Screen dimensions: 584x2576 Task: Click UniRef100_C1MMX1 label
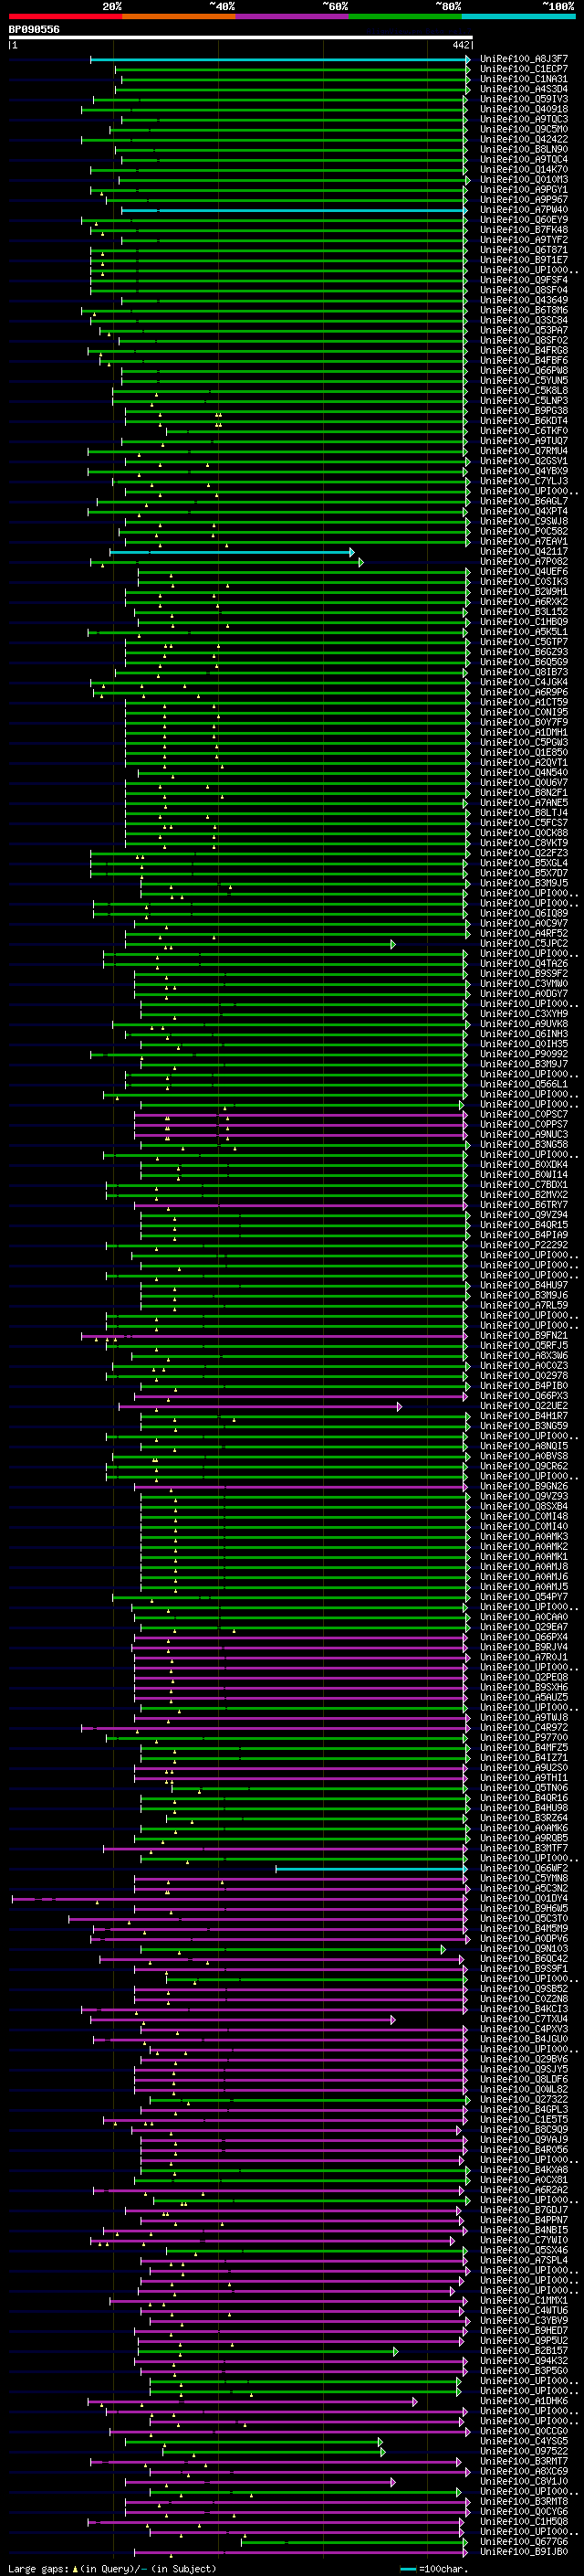tap(524, 2300)
